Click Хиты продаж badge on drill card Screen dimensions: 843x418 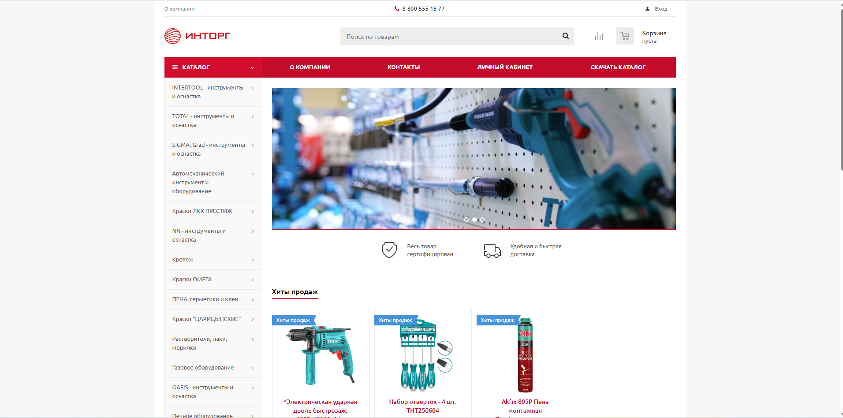[293, 320]
